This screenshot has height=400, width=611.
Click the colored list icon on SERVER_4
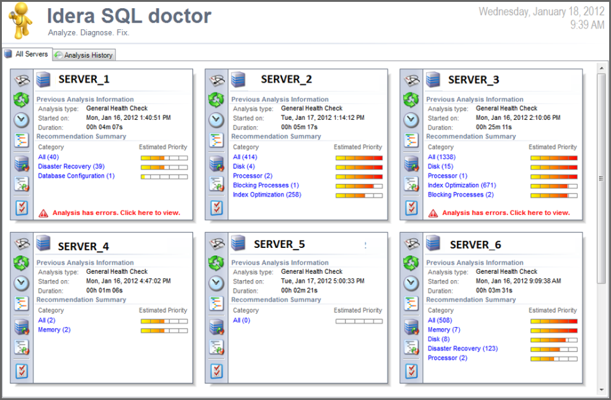point(22,304)
